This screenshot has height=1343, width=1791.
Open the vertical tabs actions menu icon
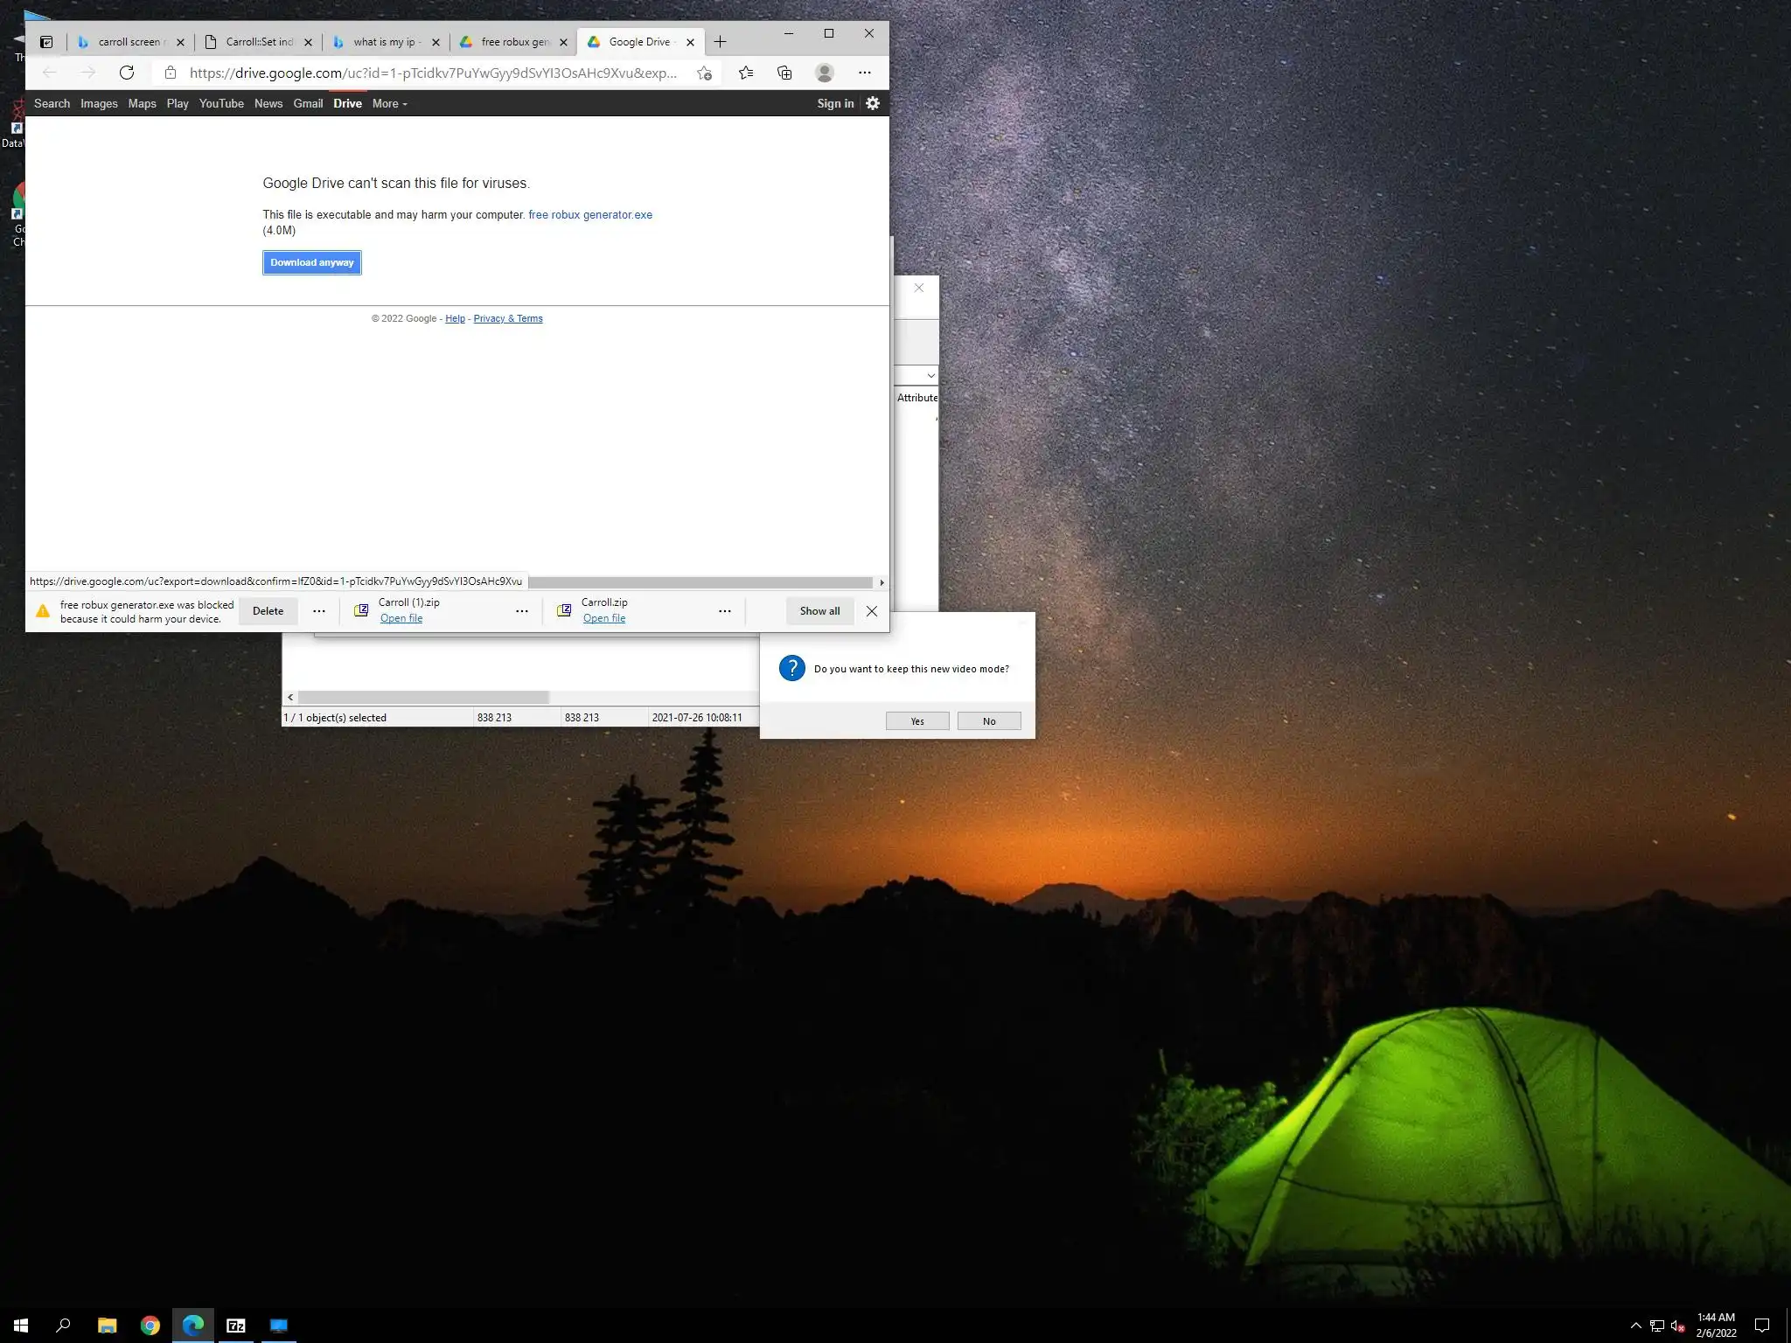pos(46,42)
